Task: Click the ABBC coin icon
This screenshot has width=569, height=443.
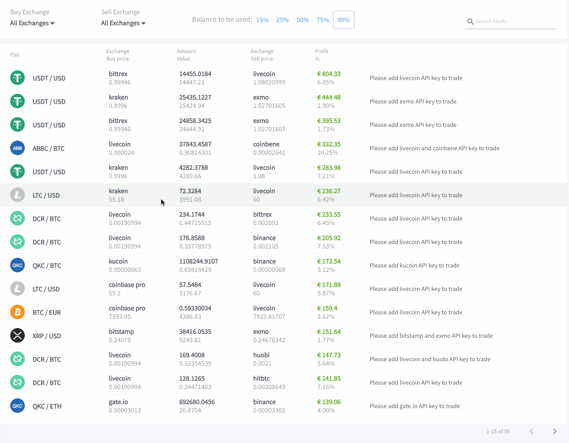Action: 17,148
